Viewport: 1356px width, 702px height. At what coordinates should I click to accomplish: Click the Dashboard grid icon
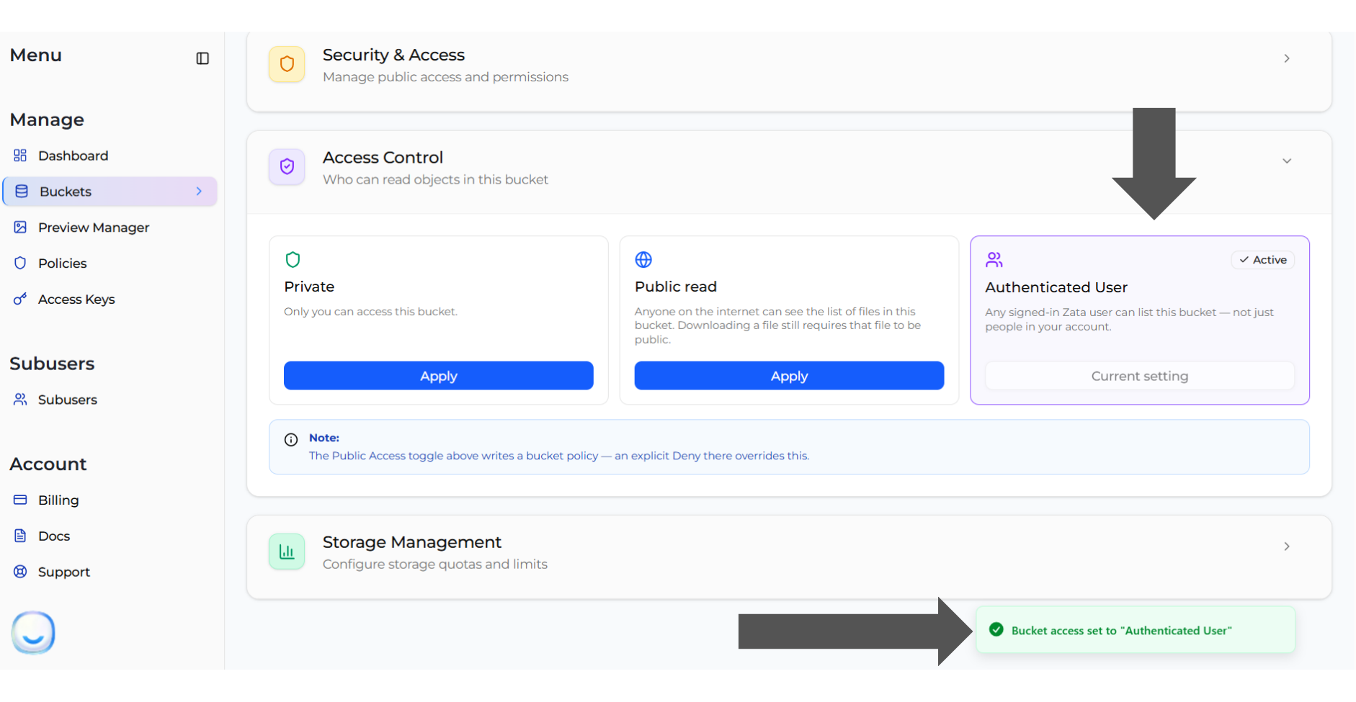pyautogui.click(x=20, y=156)
